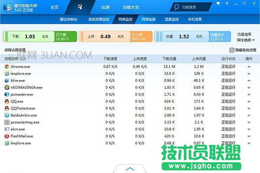Open the 功能大全 tab

(x=131, y=7)
